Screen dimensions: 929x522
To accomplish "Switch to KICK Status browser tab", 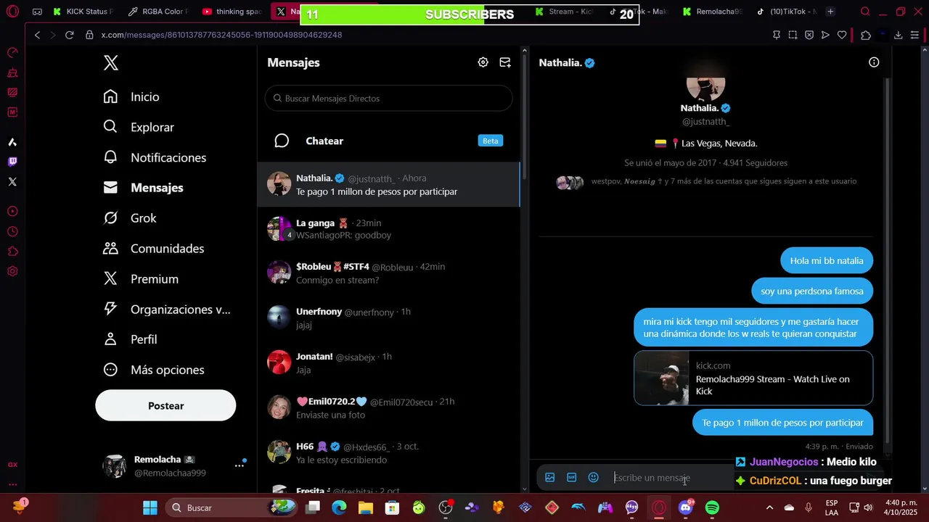I will pyautogui.click(x=83, y=12).
